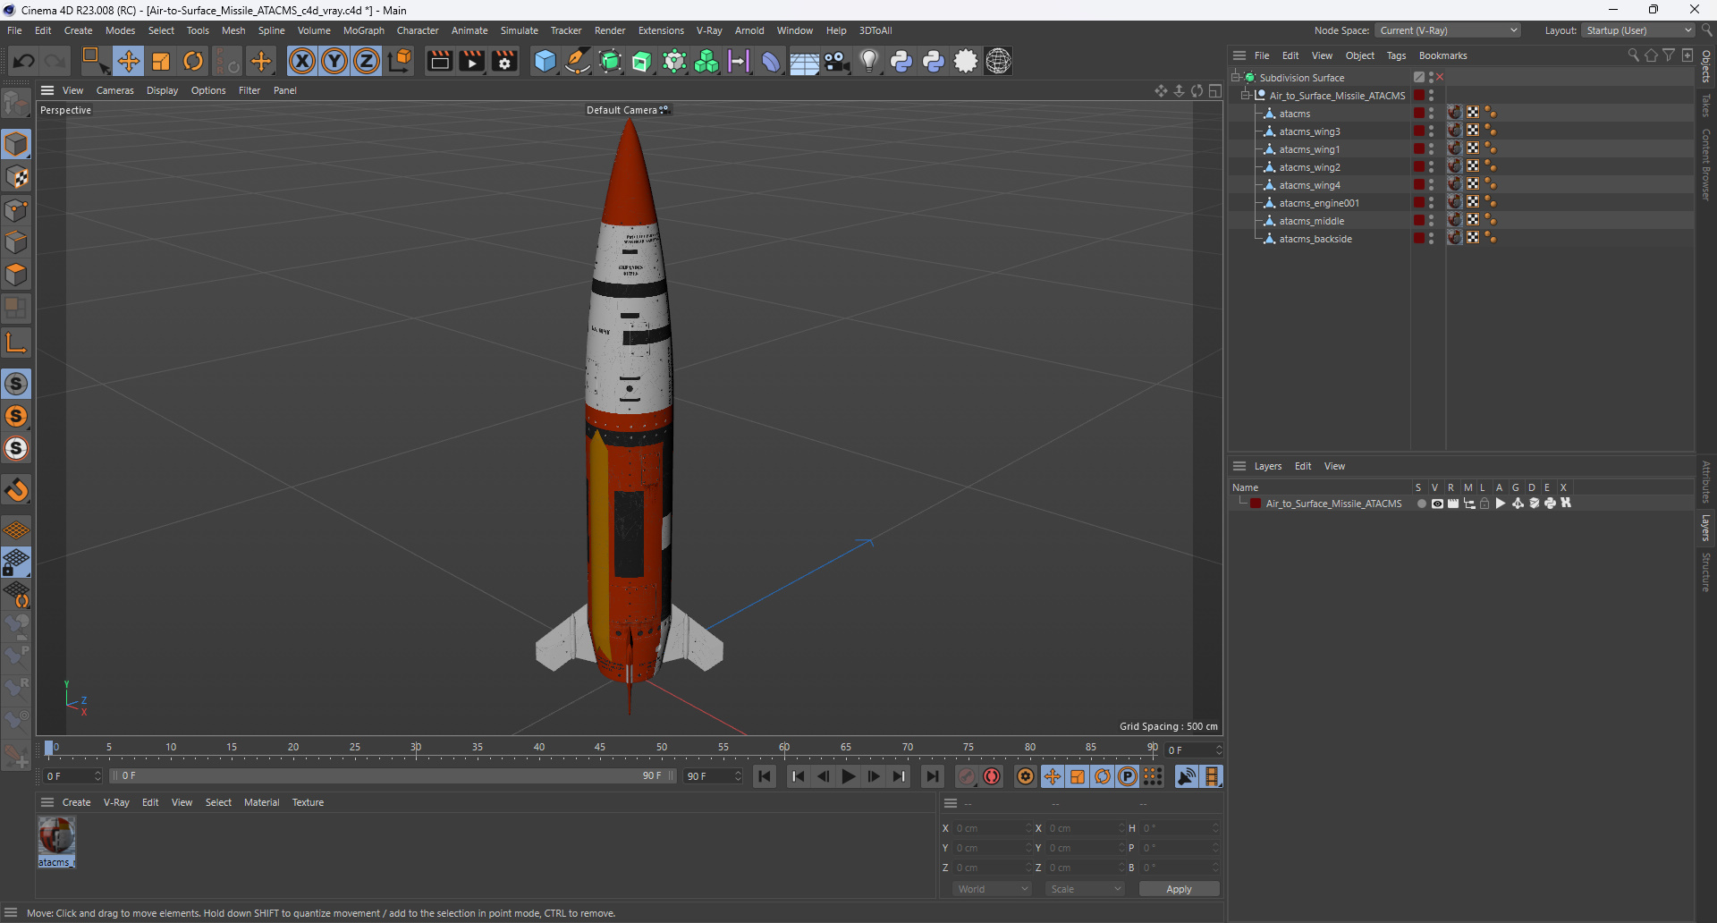Select Model mode cube icon
The height and width of the screenshot is (923, 1717).
pyautogui.click(x=16, y=144)
